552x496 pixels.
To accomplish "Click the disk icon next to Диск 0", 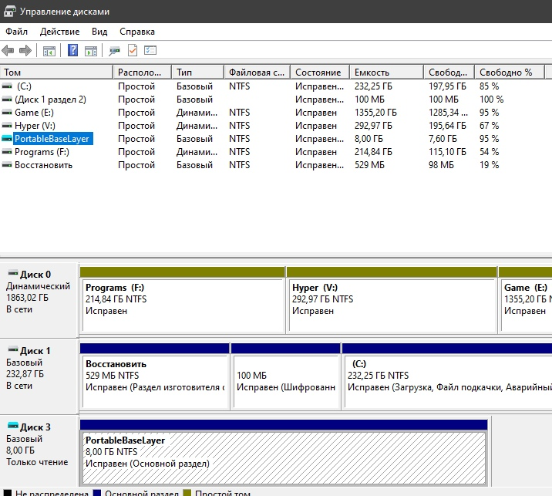I will (x=12, y=273).
